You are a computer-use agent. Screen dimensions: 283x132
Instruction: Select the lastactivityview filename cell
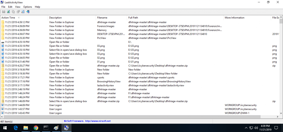coord(106,86)
